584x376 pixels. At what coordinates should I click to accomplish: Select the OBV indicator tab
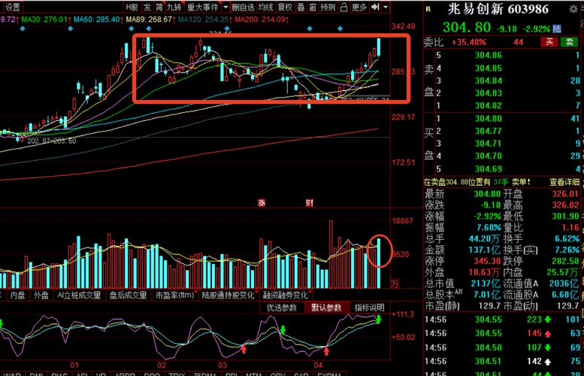277,374
